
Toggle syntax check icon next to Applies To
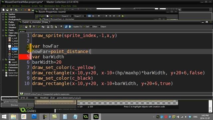coord(70,27)
